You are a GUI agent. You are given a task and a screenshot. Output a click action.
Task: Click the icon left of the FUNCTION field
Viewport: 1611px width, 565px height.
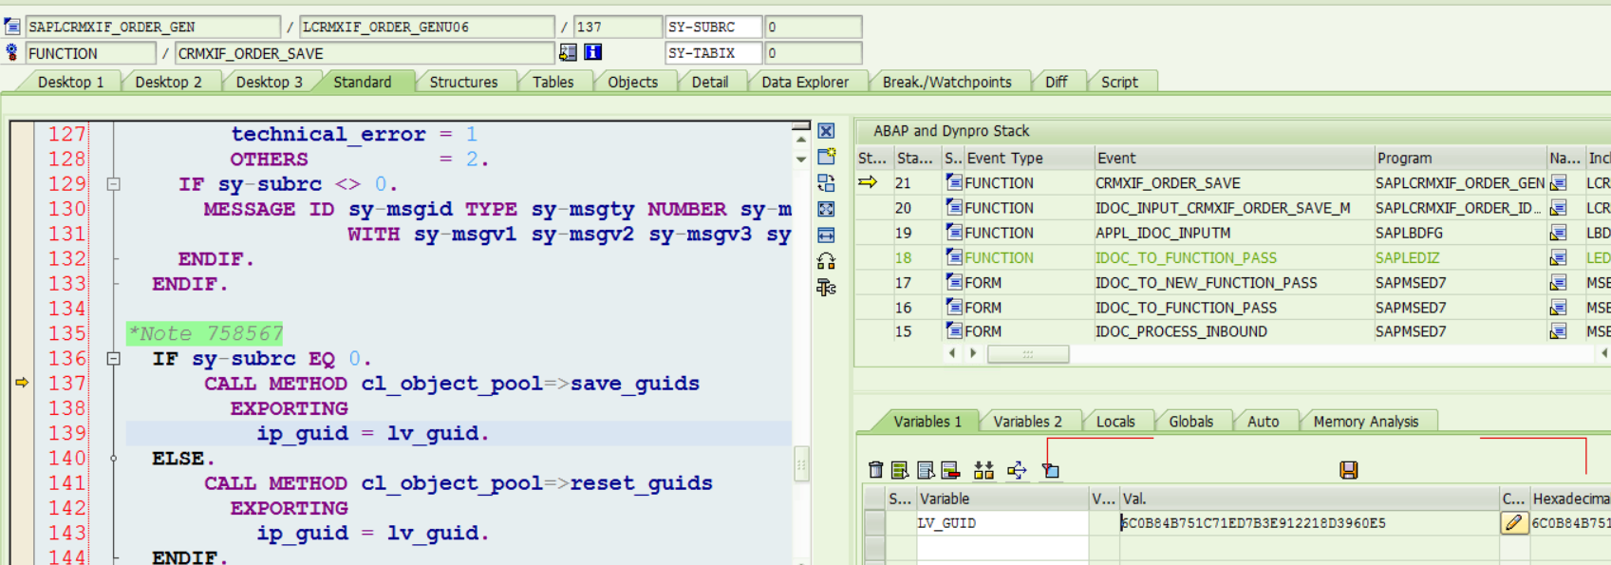[11, 52]
